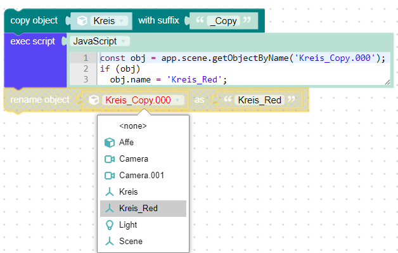Click the cube icon beside Affe

coord(110,143)
